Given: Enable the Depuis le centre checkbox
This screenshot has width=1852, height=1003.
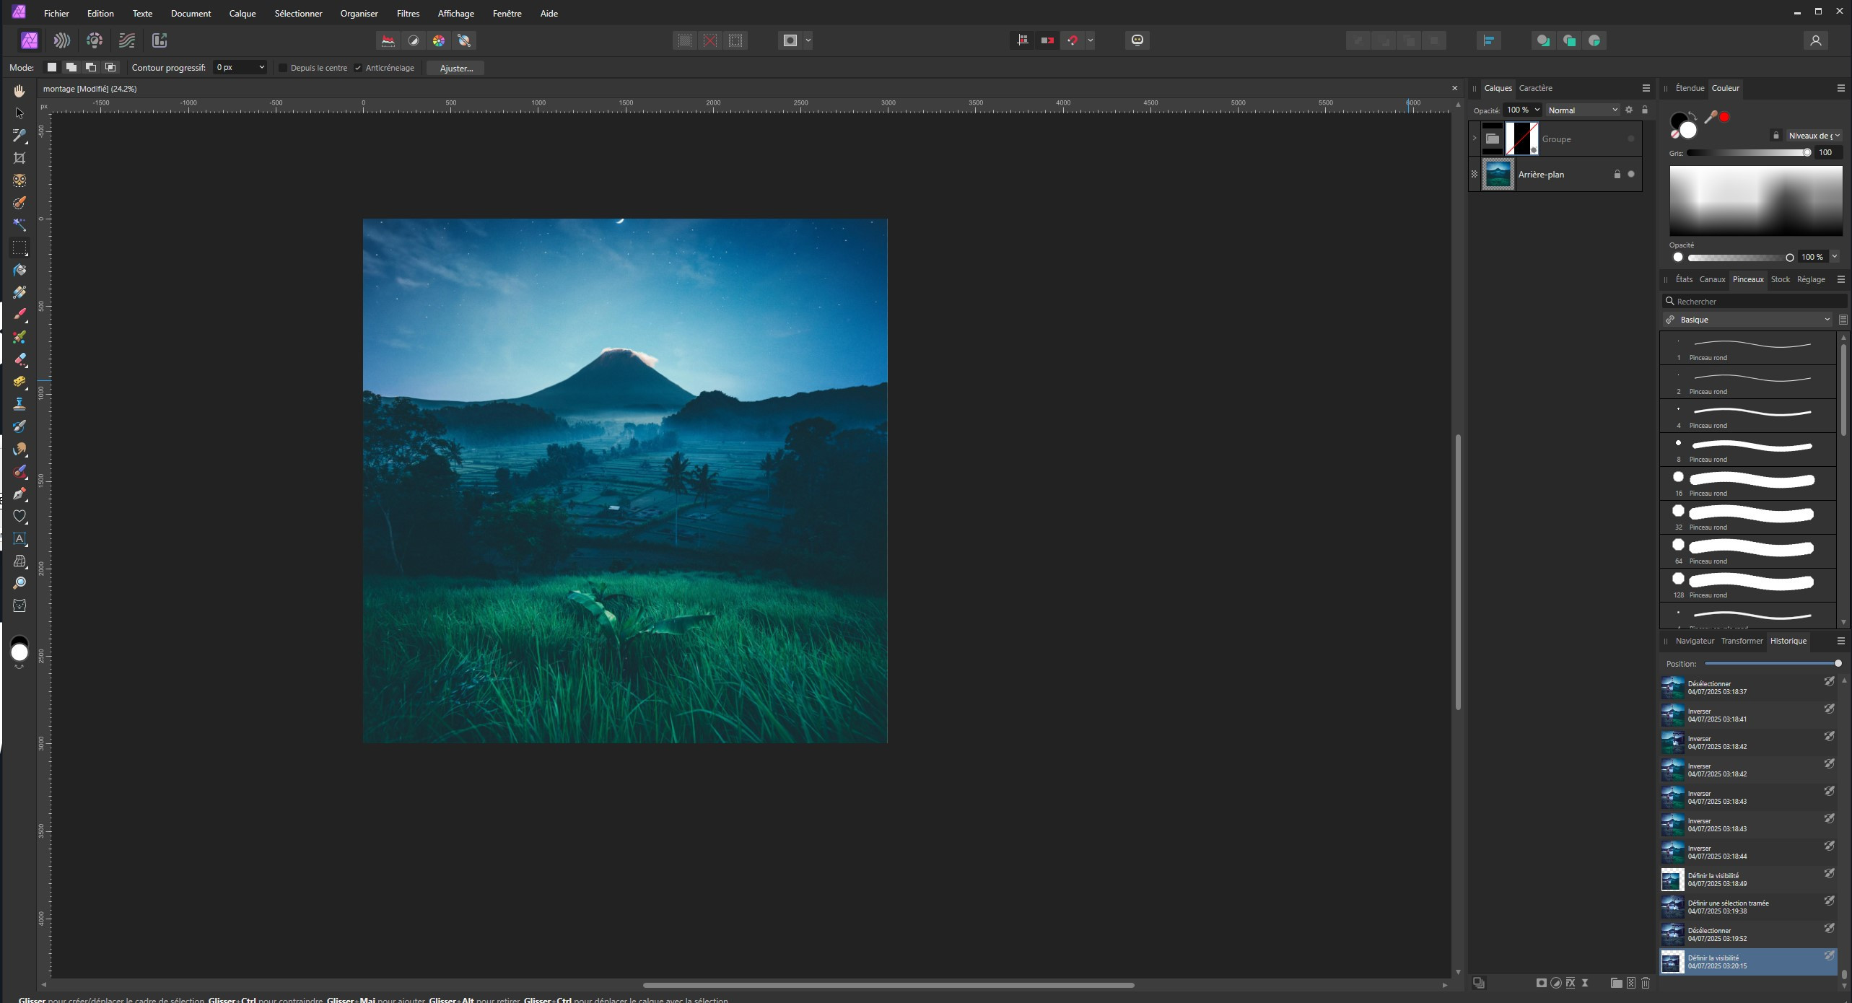Looking at the screenshot, I should (284, 68).
